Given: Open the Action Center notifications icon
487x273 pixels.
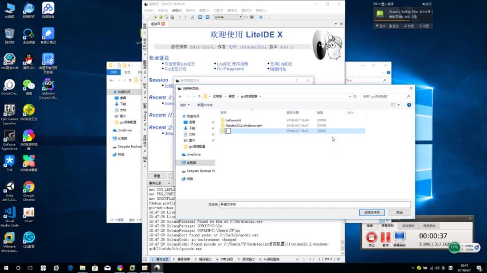Looking at the screenshot, I should pos(479,268).
